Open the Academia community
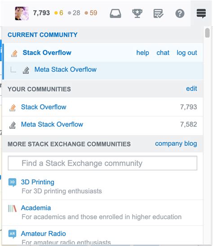 [x=36, y=208]
